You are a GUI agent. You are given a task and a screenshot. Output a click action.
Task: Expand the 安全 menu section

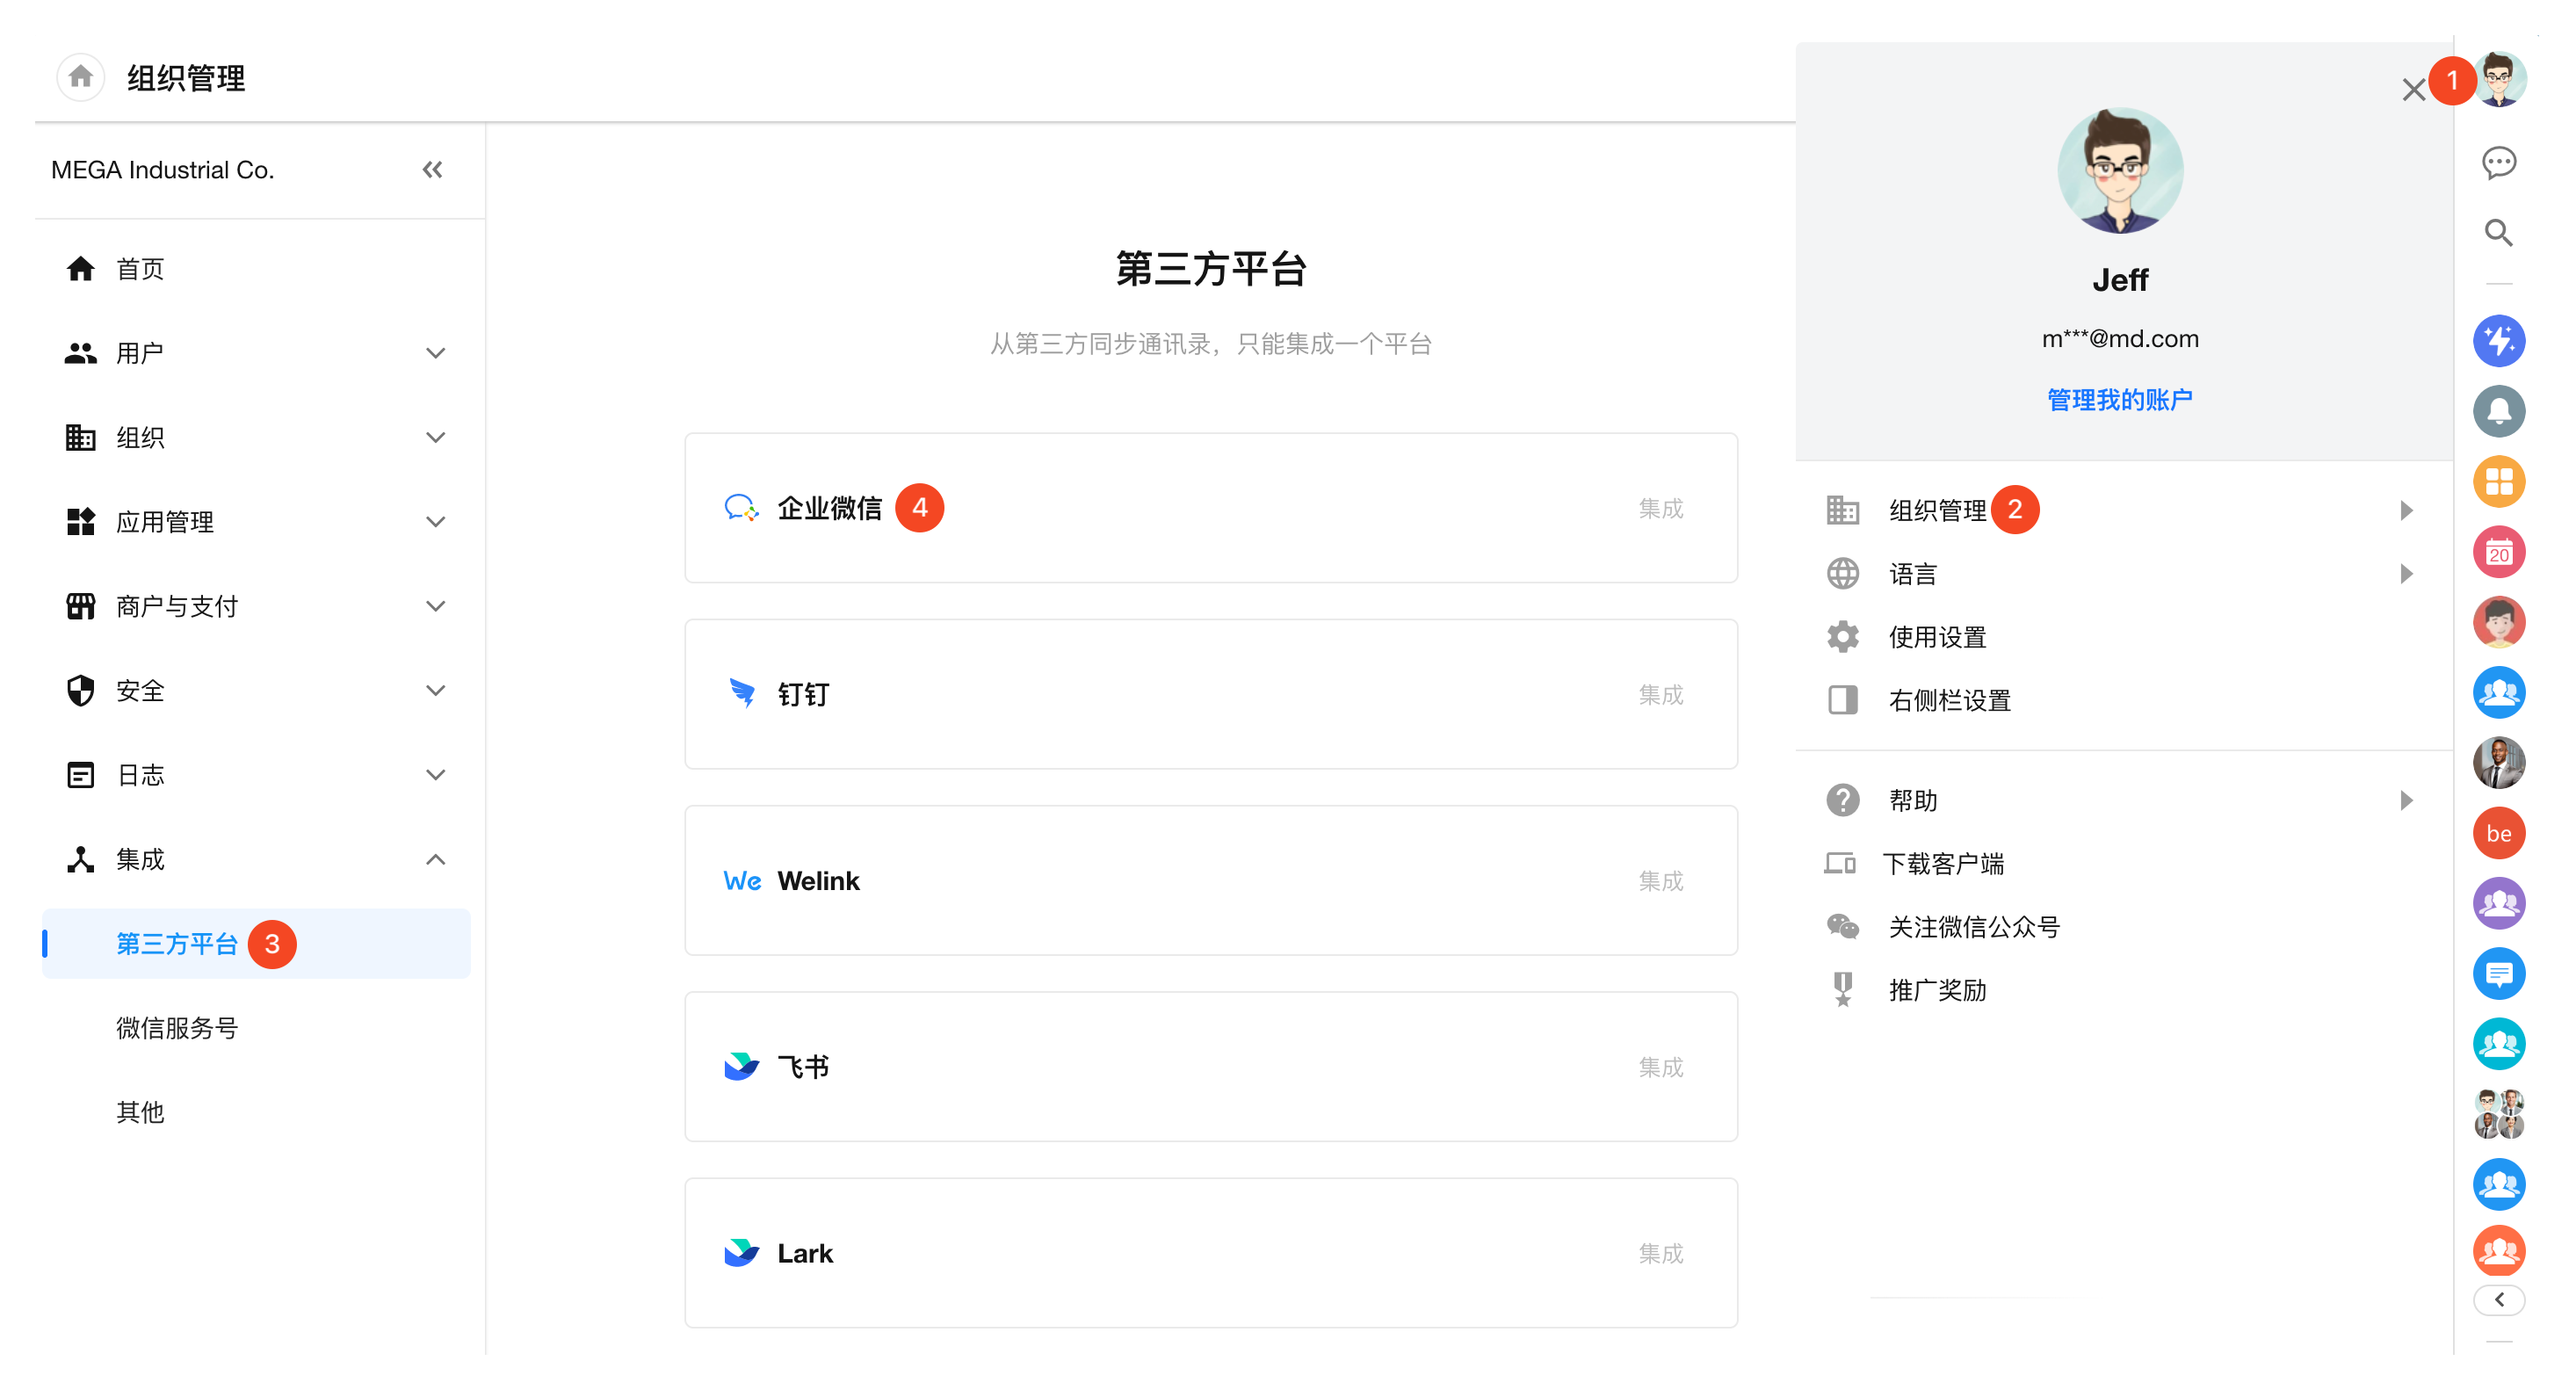click(435, 690)
